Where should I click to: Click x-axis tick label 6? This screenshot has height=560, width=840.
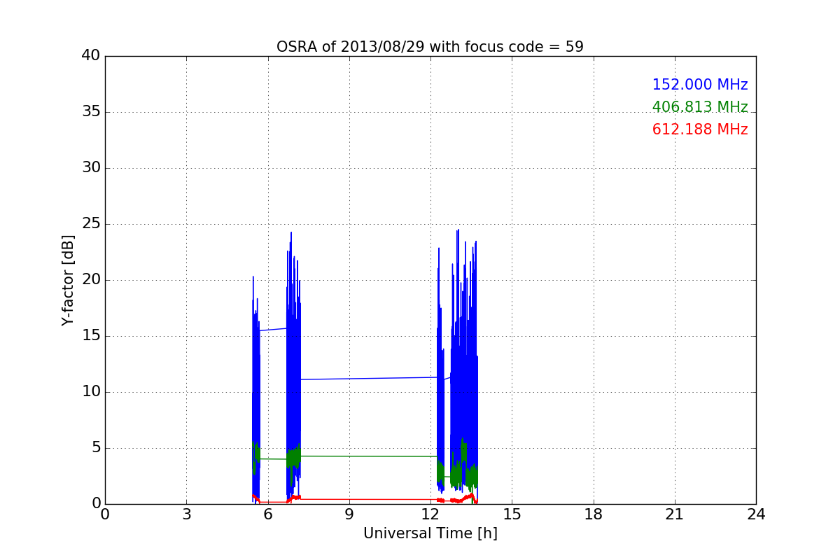(267, 514)
